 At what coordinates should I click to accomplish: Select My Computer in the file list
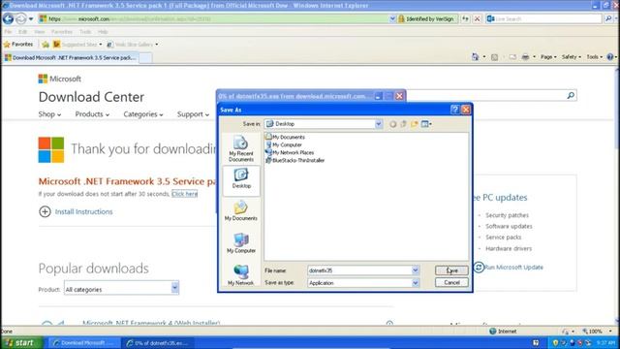(284, 144)
